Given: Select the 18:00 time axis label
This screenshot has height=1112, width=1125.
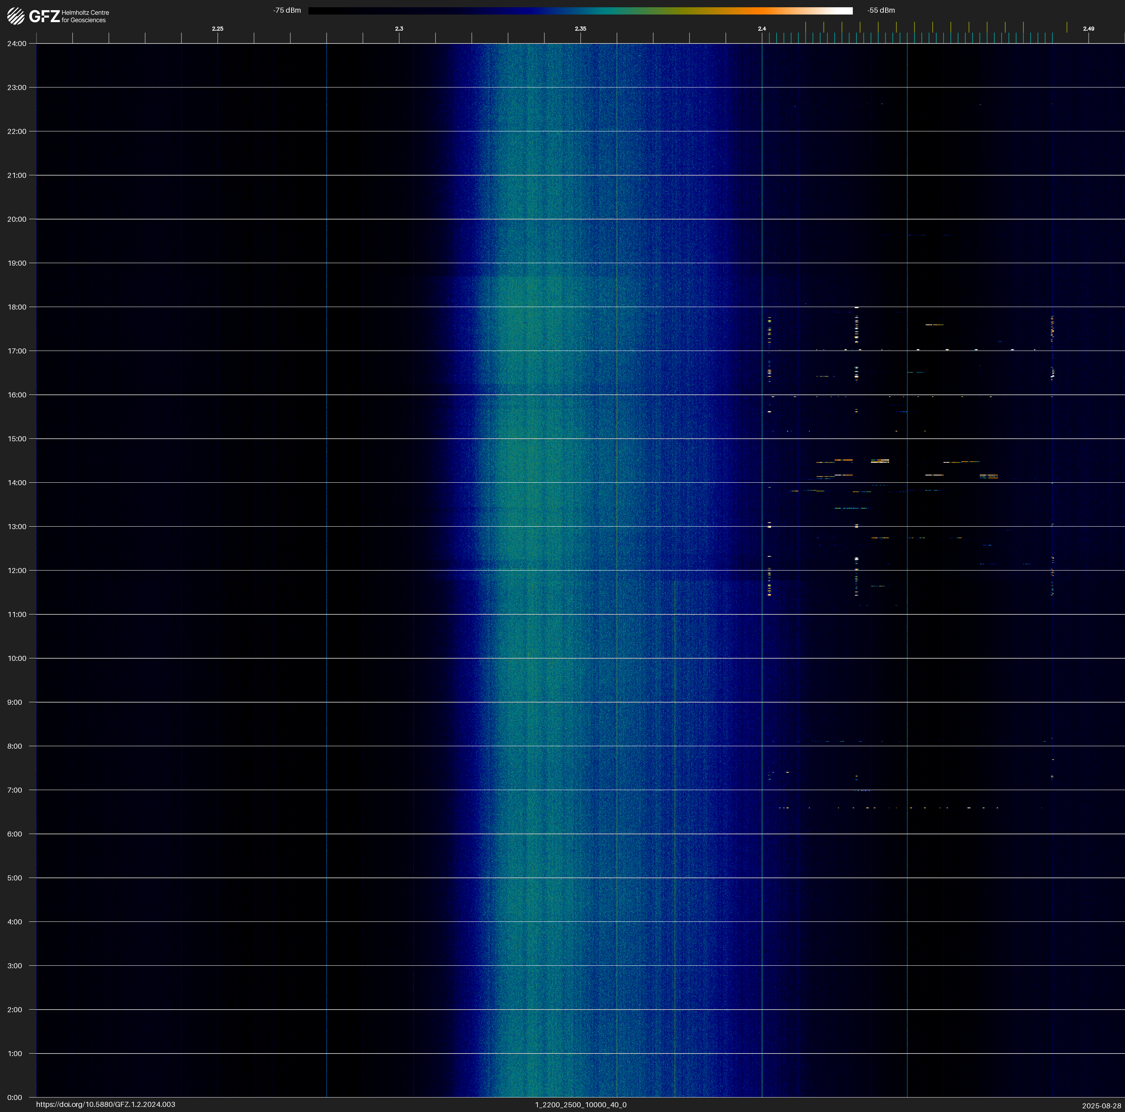Looking at the screenshot, I should click(17, 307).
